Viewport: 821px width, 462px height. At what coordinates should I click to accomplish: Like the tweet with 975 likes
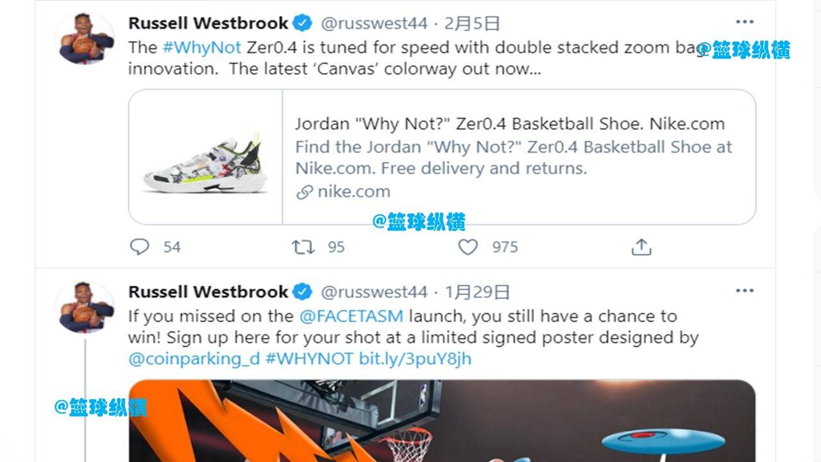point(468,247)
